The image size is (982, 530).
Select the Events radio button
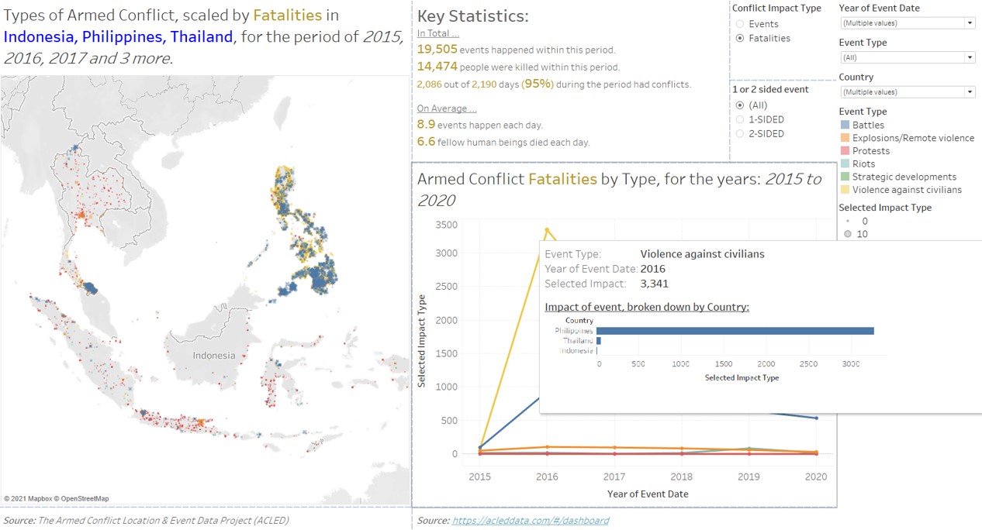click(x=740, y=25)
